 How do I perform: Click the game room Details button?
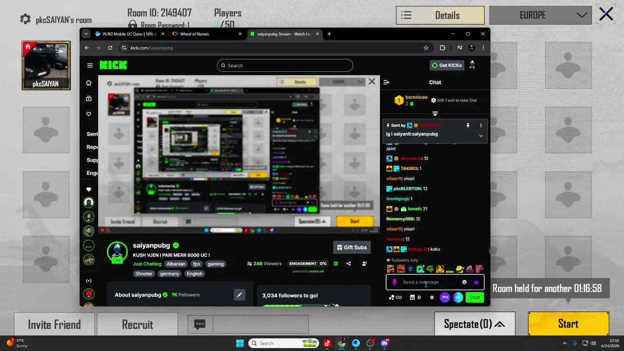tap(440, 15)
